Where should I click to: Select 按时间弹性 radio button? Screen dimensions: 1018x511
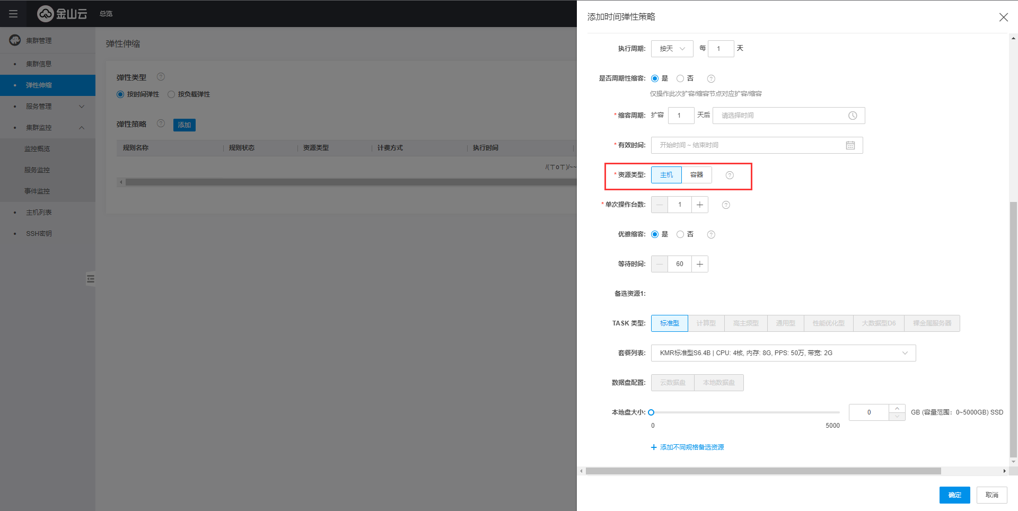pyautogui.click(x=120, y=94)
